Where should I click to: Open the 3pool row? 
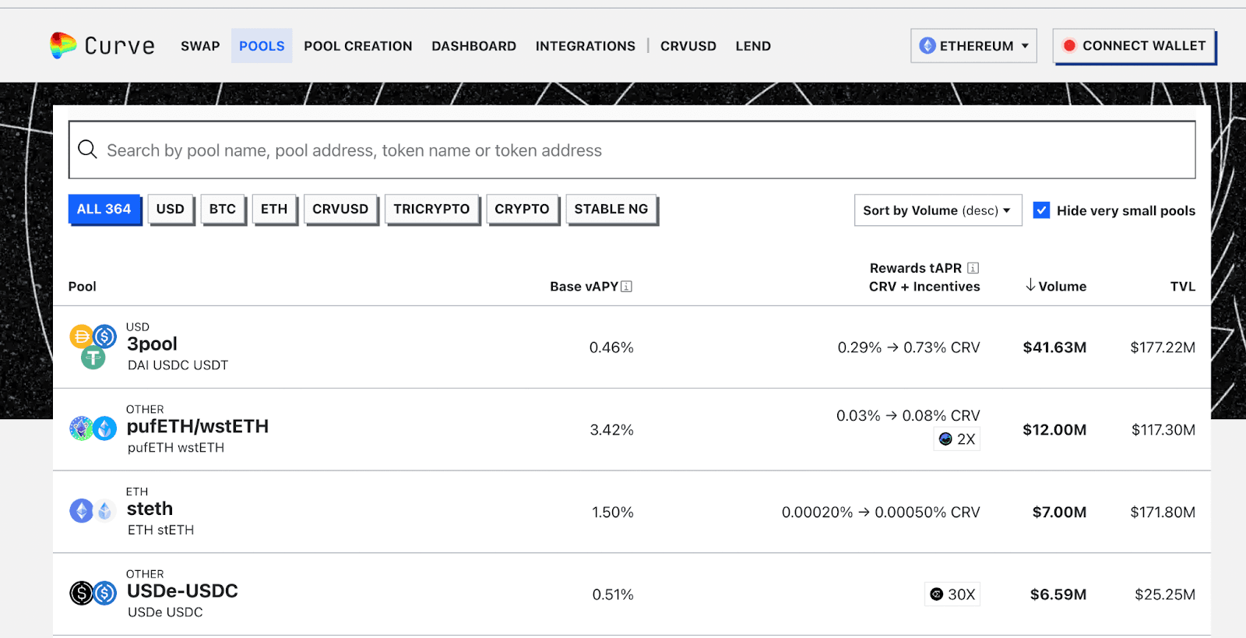pyautogui.click(x=632, y=347)
